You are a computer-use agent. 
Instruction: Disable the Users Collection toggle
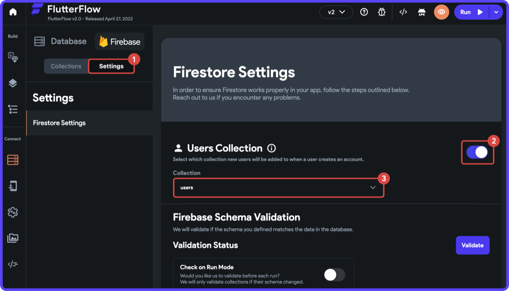click(x=477, y=151)
